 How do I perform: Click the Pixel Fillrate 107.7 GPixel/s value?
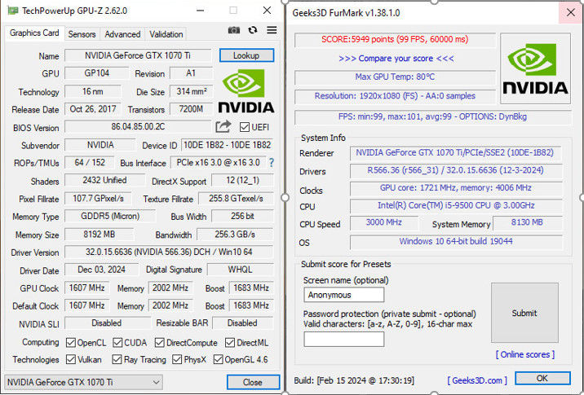[98, 198]
